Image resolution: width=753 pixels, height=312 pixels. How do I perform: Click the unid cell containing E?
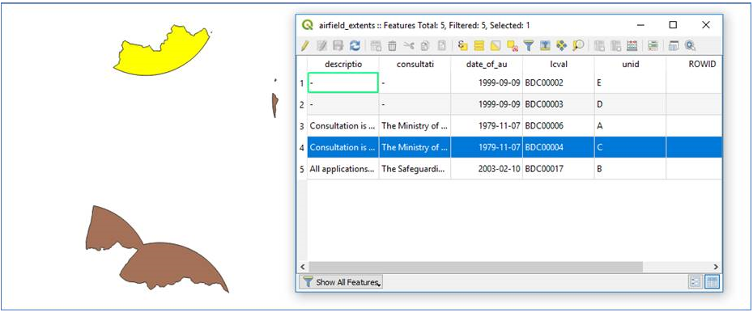coord(630,83)
